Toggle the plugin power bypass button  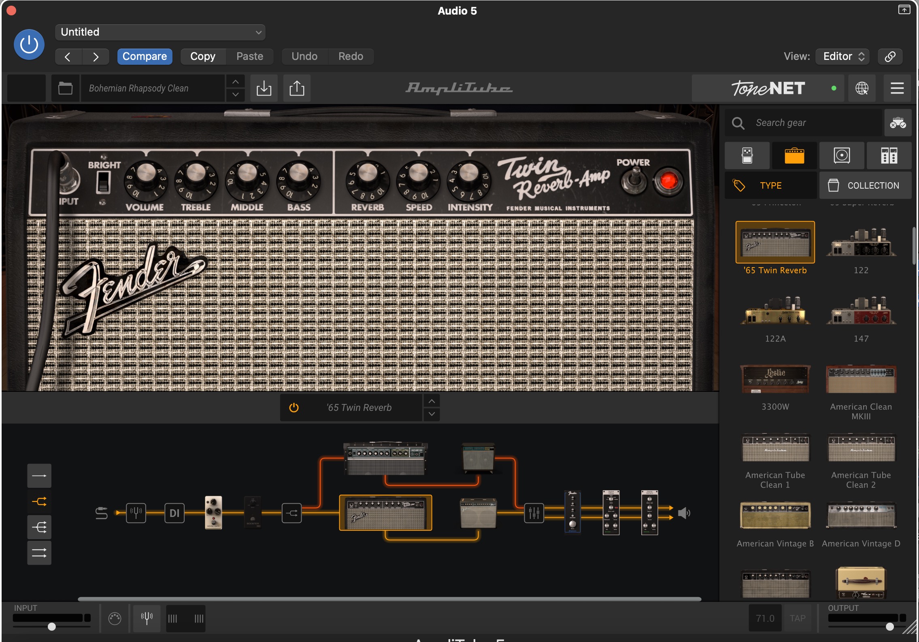(x=29, y=44)
